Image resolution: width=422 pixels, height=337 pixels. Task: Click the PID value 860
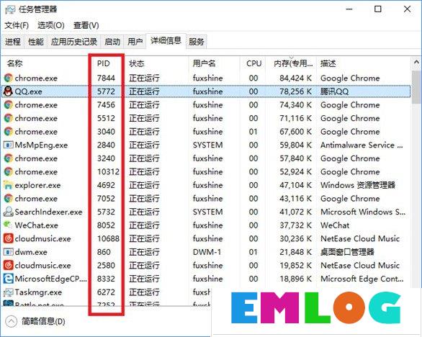click(x=104, y=252)
